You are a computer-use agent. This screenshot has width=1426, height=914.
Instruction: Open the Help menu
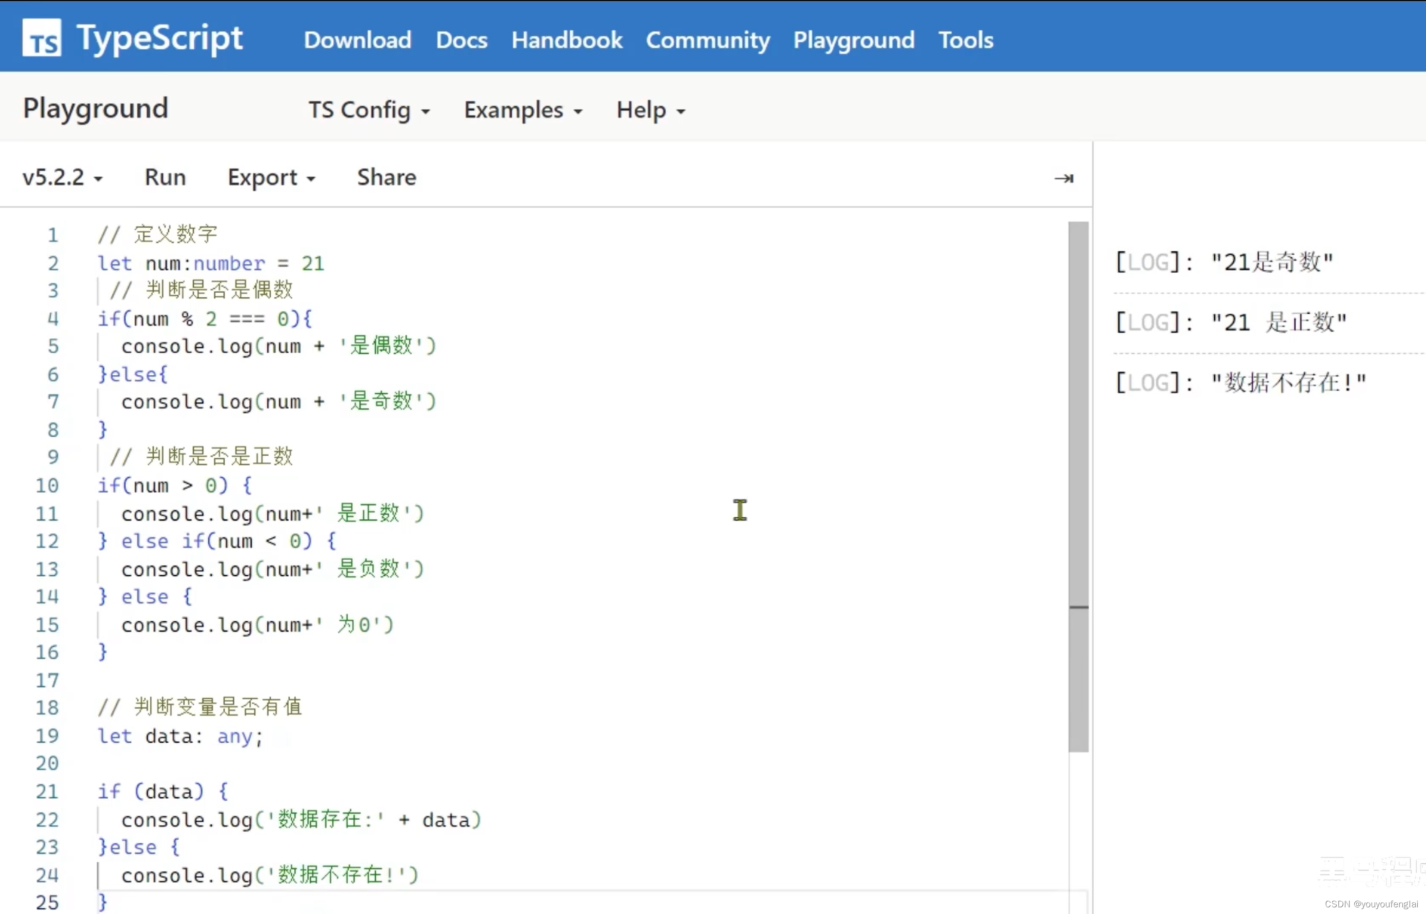(x=650, y=109)
